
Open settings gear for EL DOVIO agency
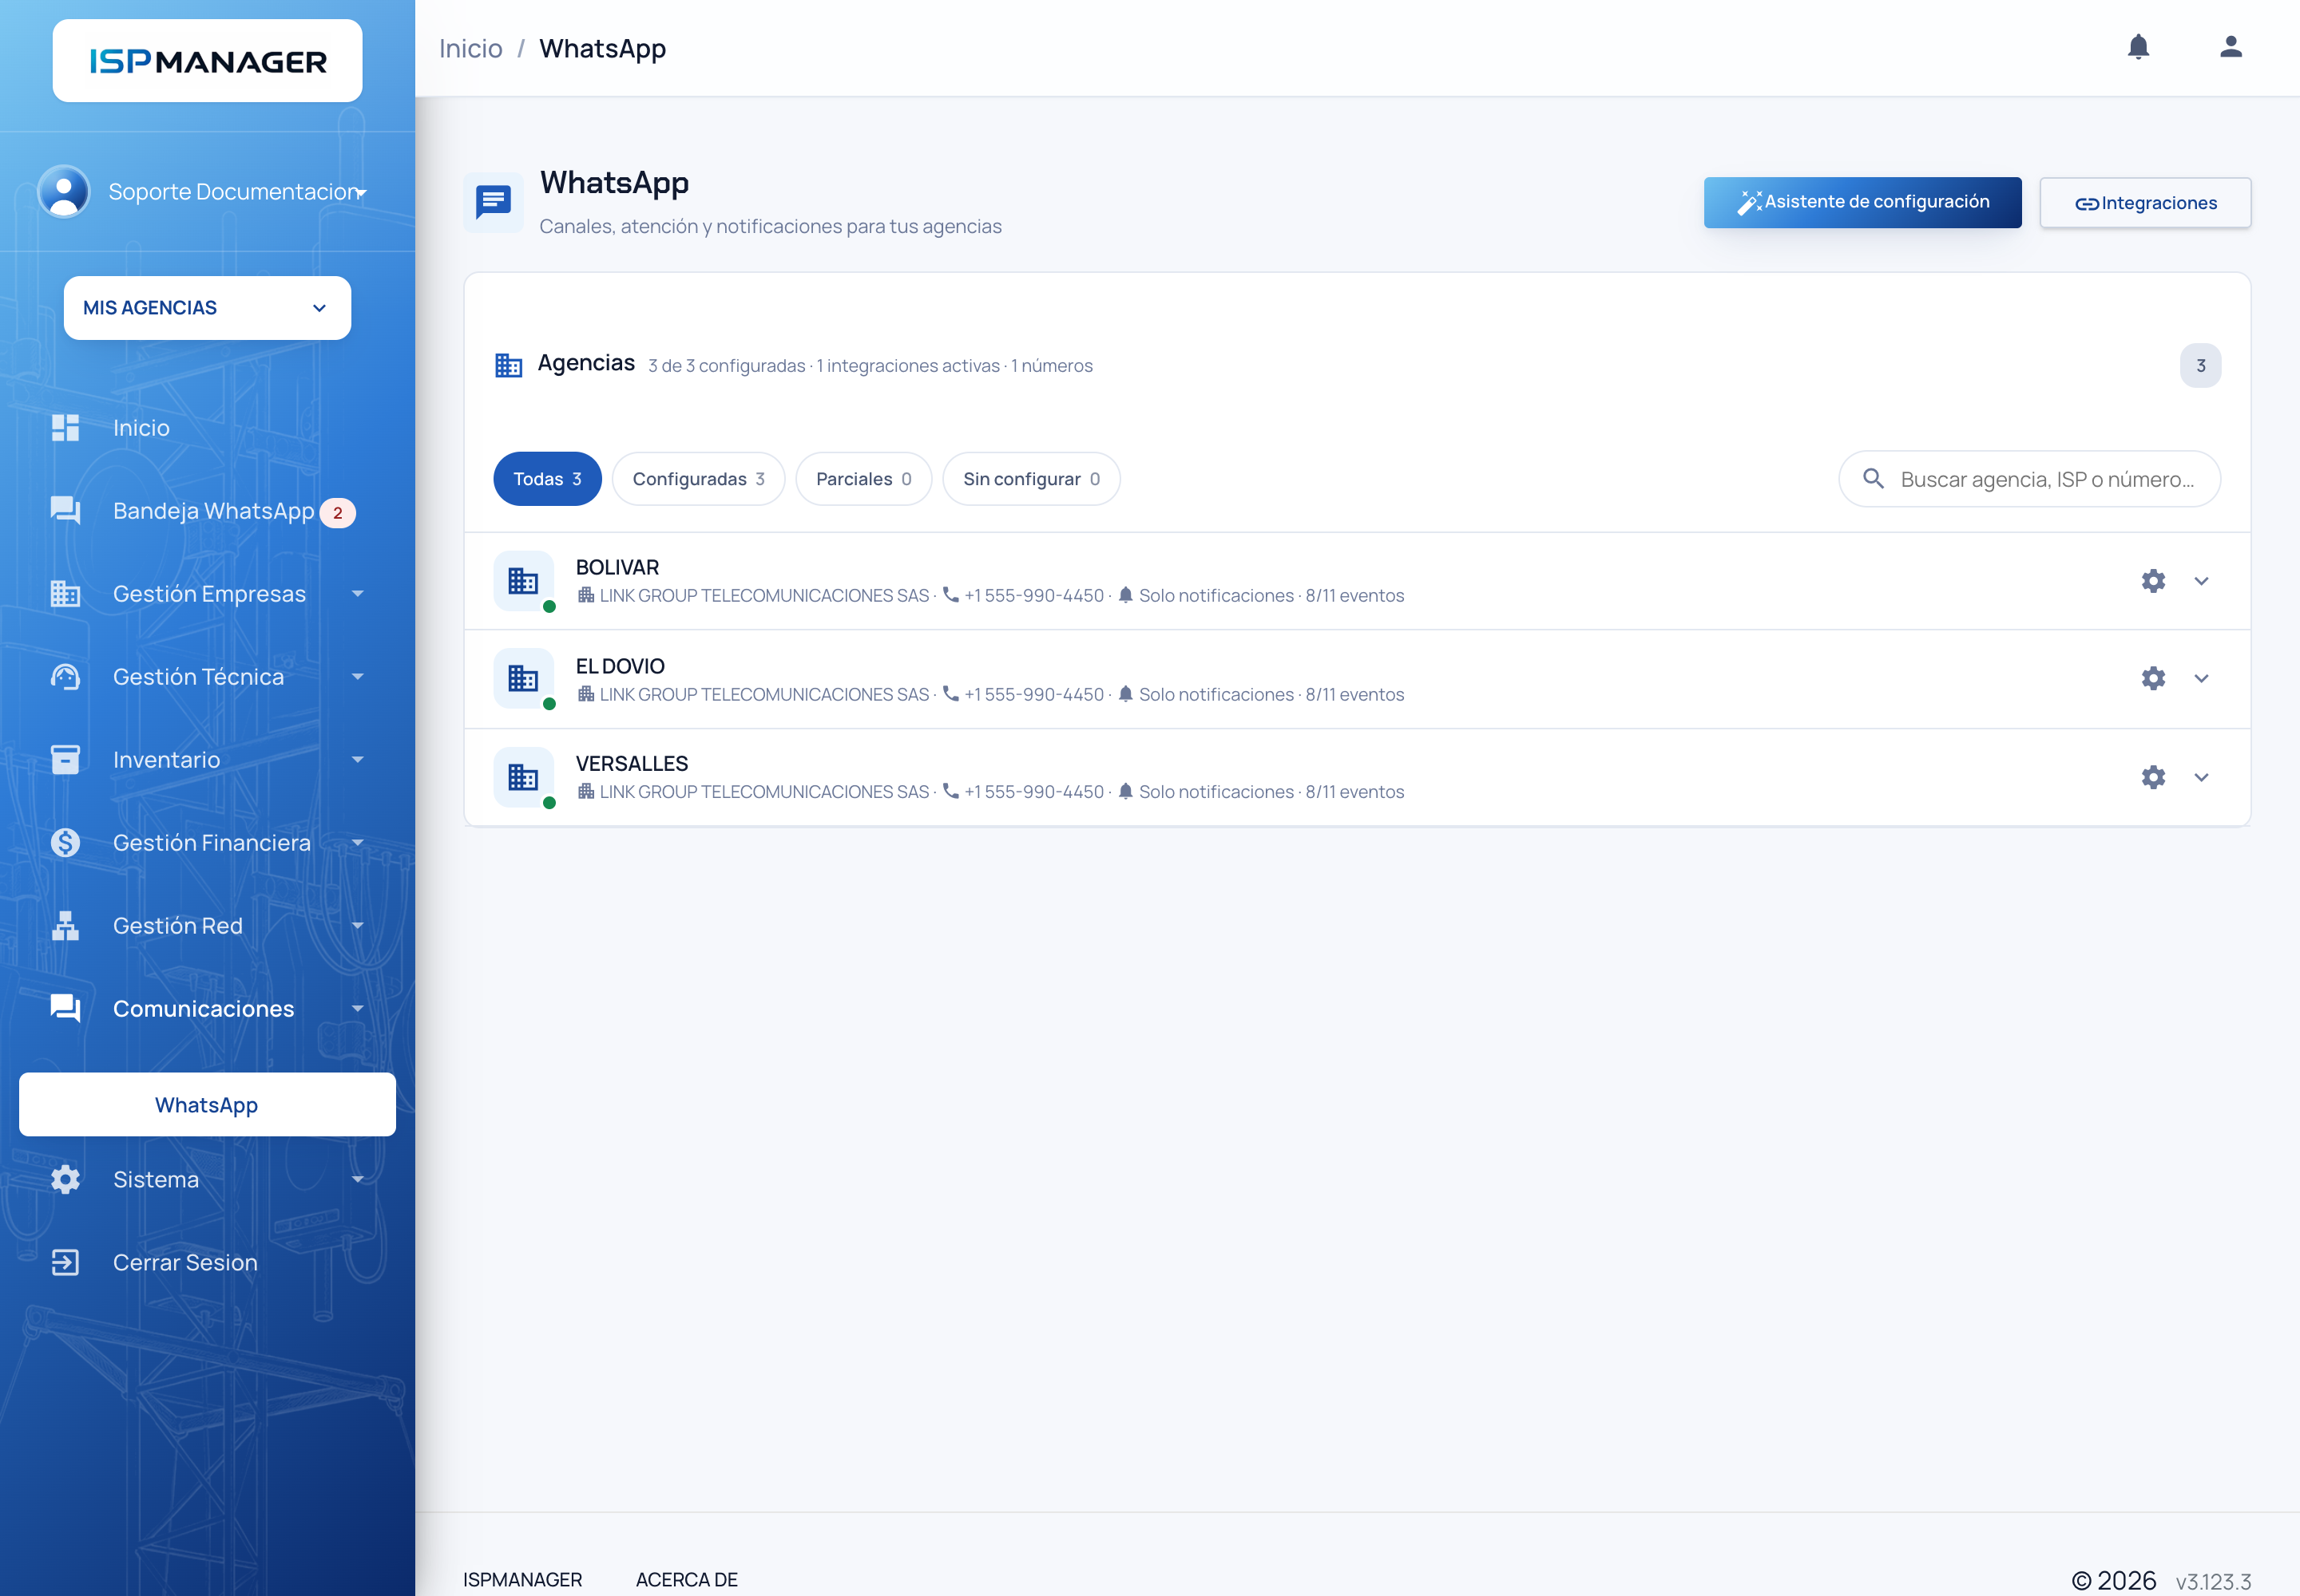click(x=2153, y=678)
